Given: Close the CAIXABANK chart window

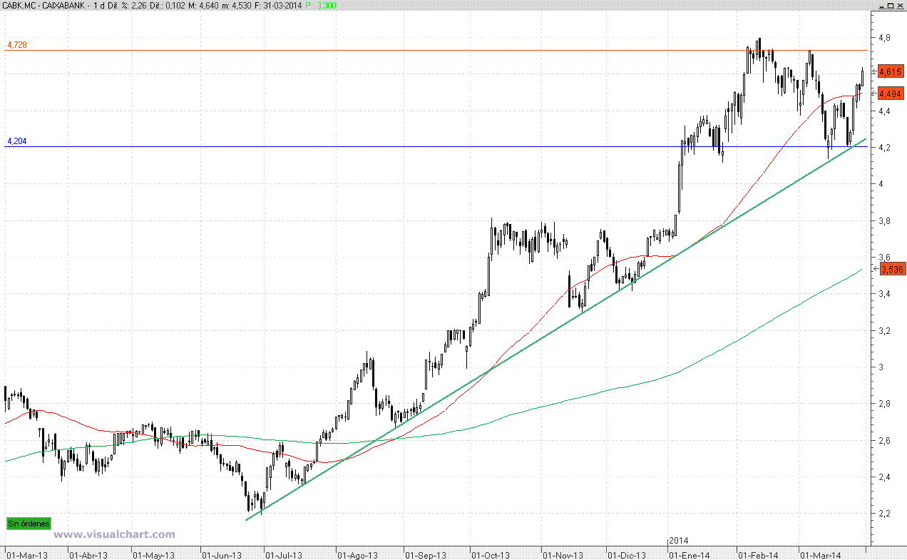Looking at the screenshot, I should 900,6.
